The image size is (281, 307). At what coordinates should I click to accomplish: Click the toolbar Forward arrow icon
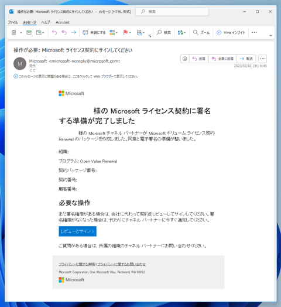(74, 32)
